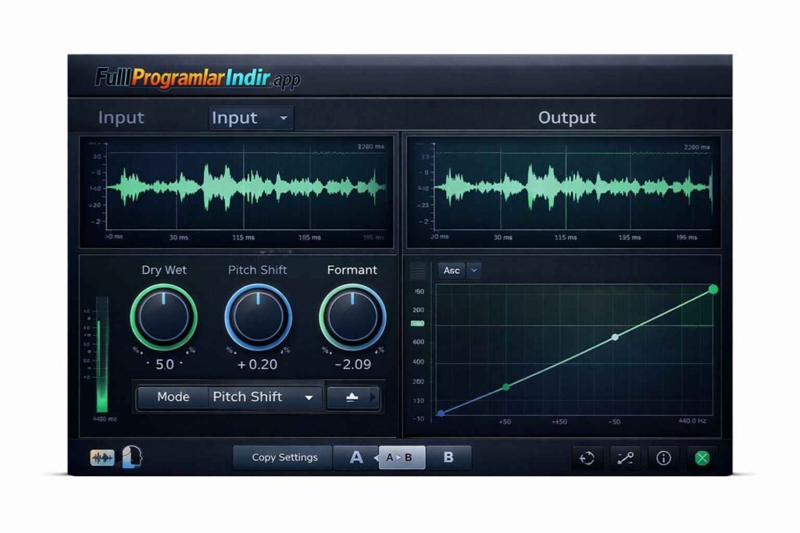Open the Input source dropdown

[249, 118]
